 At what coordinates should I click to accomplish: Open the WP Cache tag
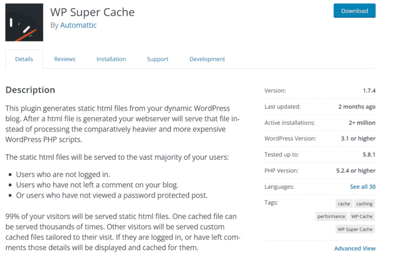362,216
